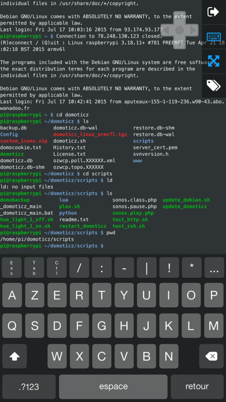Toggle the Ctl modifier key
This screenshot has height=402, width=226.
(x=56, y=268)
